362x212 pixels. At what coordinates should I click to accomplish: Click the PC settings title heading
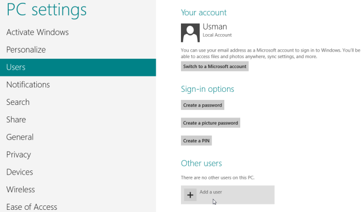coord(47,10)
